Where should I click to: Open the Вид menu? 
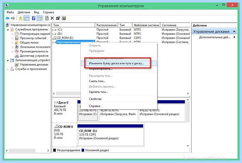[36, 12]
